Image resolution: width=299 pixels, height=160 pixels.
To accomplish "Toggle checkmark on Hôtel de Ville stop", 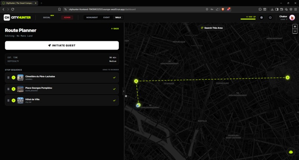I will (x=114, y=101).
